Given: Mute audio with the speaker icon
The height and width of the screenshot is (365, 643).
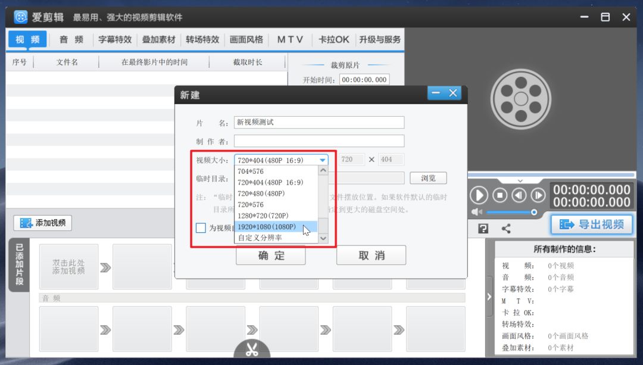Looking at the screenshot, I should 476,211.
